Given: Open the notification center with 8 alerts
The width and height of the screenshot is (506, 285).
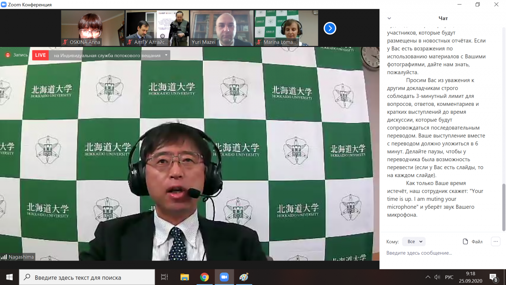Looking at the screenshot, I should click(494, 278).
